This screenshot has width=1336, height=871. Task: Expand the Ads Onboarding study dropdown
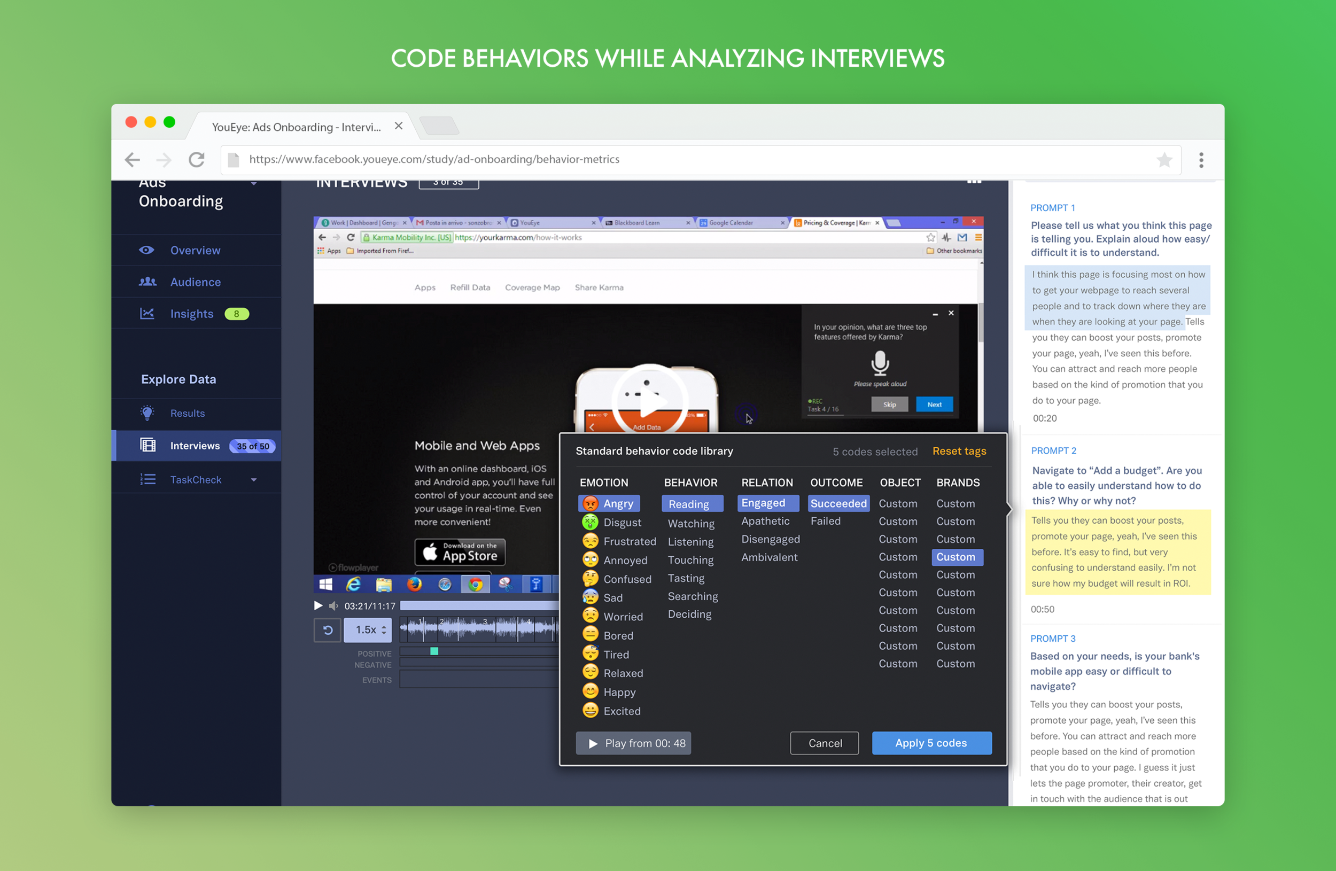[x=254, y=184]
